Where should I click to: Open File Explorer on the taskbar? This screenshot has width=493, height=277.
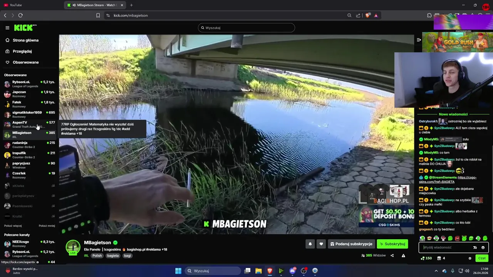click(258, 271)
